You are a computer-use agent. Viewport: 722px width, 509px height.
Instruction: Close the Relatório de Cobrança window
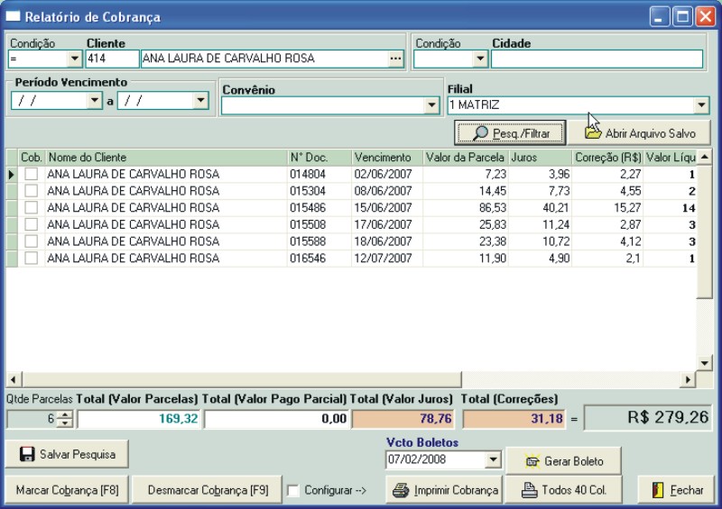tap(705, 17)
